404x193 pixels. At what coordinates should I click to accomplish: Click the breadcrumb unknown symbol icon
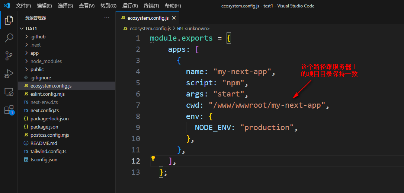coord(180,28)
